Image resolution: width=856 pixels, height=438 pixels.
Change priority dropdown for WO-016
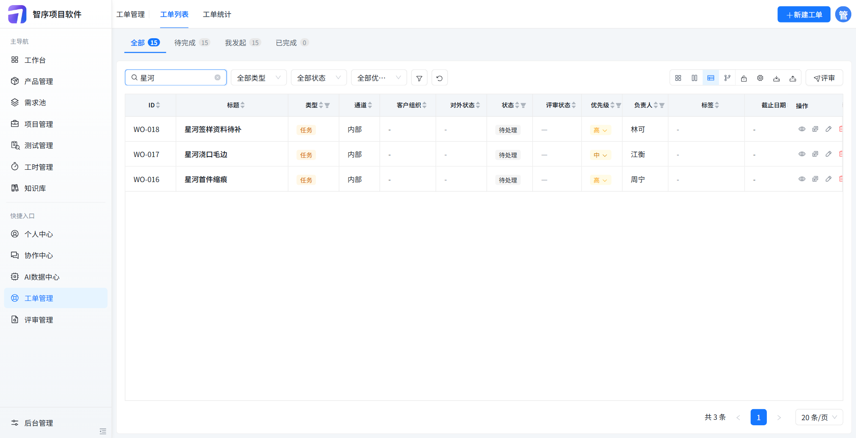(x=600, y=180)
